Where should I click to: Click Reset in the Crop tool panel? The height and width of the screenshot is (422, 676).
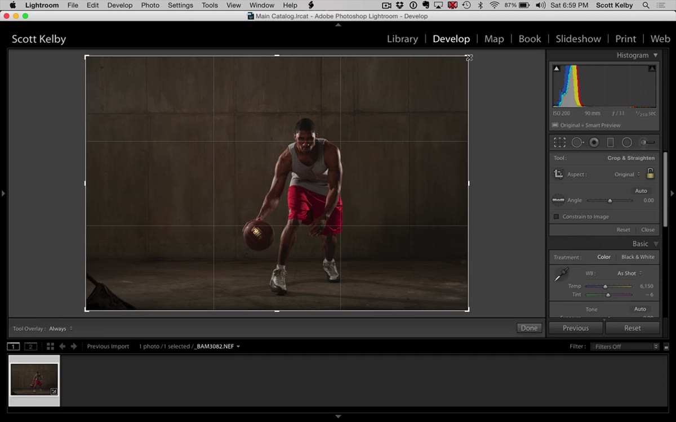pyautogui.click(x=623, y=230)
